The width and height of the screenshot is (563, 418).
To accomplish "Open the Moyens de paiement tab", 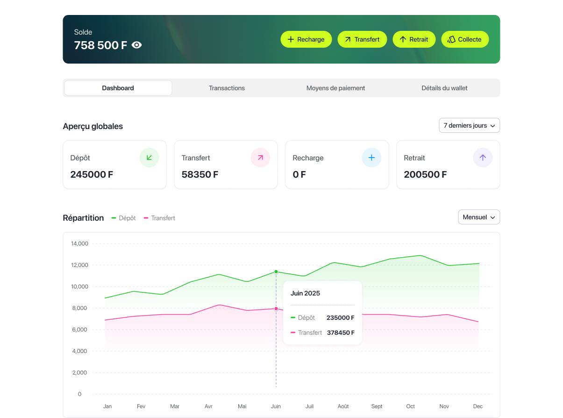I will click(x=335, y=88).
